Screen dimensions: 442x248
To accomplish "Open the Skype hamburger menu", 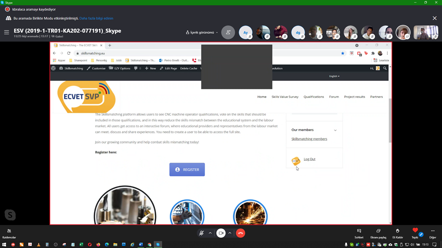I will pyautogui.click(x=6, y=32).
